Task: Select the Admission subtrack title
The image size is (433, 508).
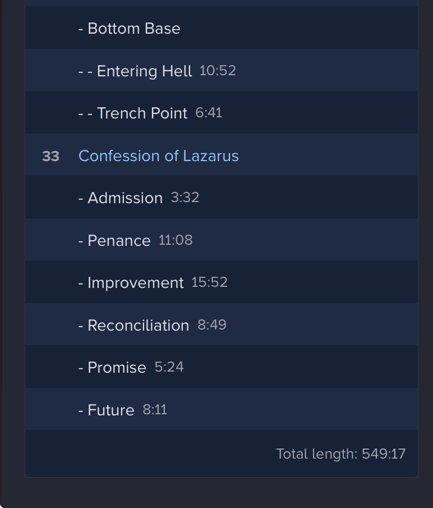Action: (x=121, y=198)
